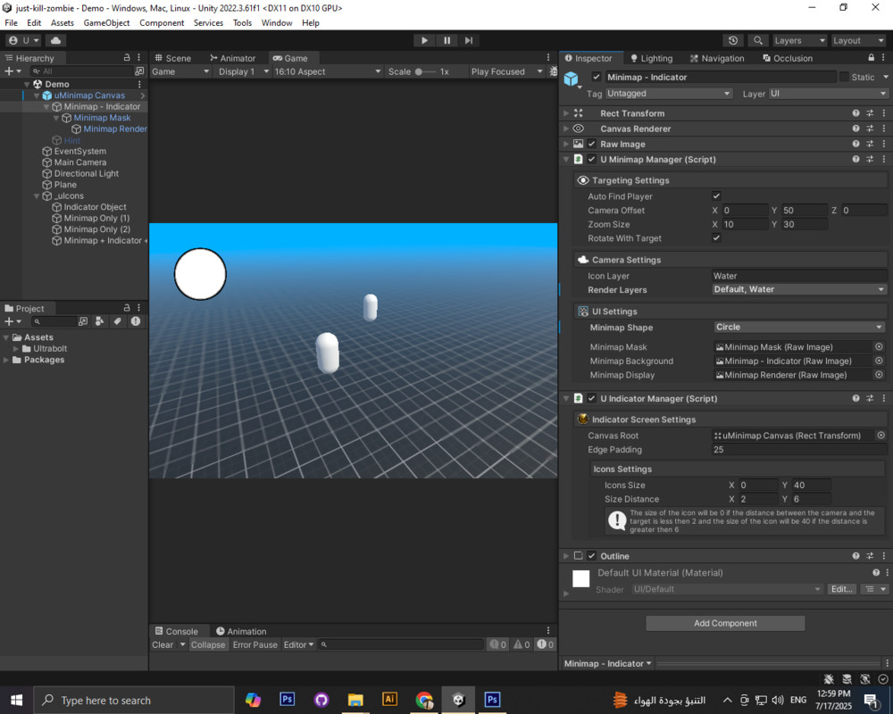The height and width of the screenshot is (714, 893).
Task: Open the Play Focused dropdown
Action: [506, 71]
